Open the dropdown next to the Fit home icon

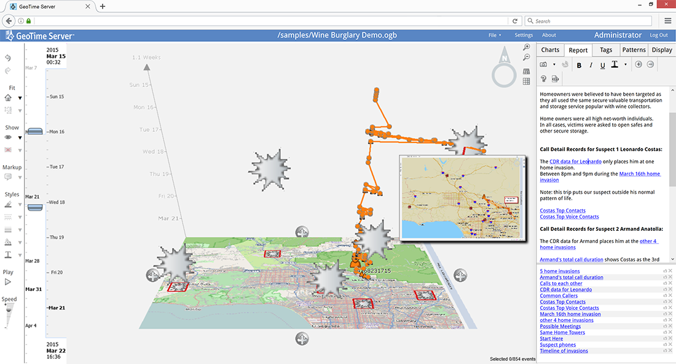[20, 98]
